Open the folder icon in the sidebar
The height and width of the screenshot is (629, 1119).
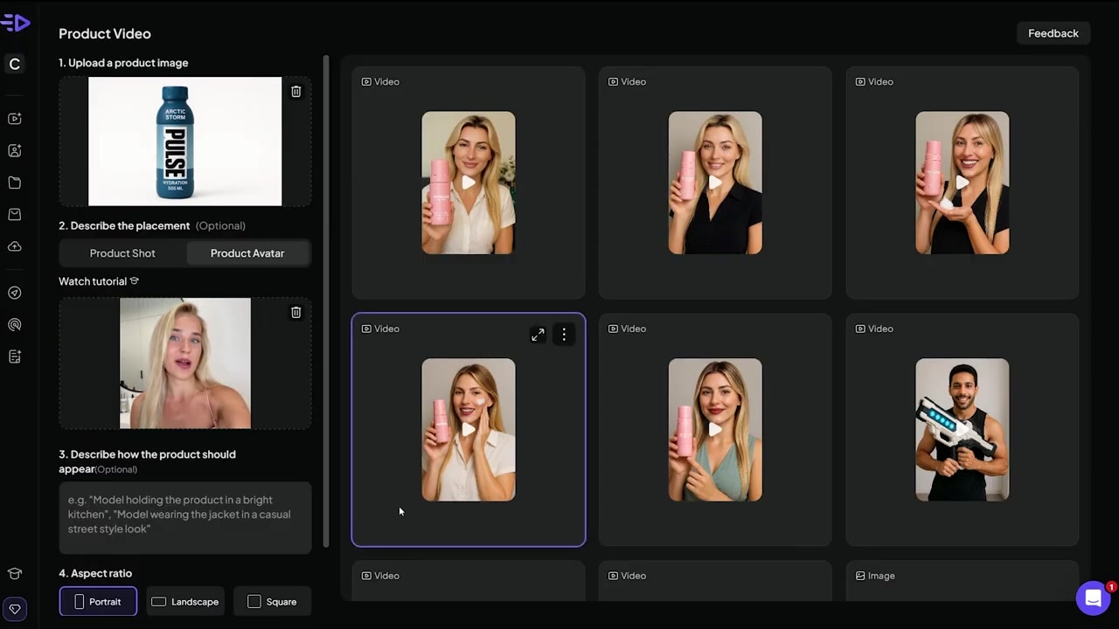[x=15, y=183]
